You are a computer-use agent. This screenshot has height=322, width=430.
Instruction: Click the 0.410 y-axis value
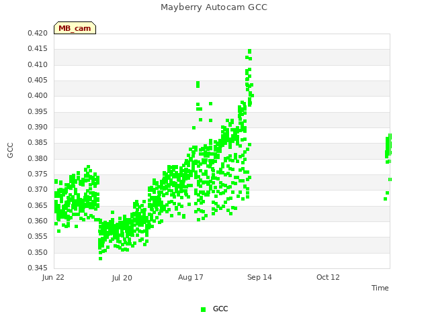coord(38,64)
